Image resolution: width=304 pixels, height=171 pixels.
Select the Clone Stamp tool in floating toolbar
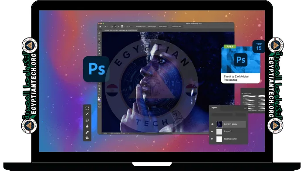pos(87,126)
